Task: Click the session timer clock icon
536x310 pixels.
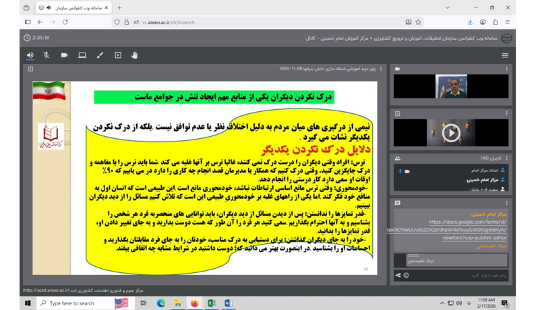Action: coord(27,38)
